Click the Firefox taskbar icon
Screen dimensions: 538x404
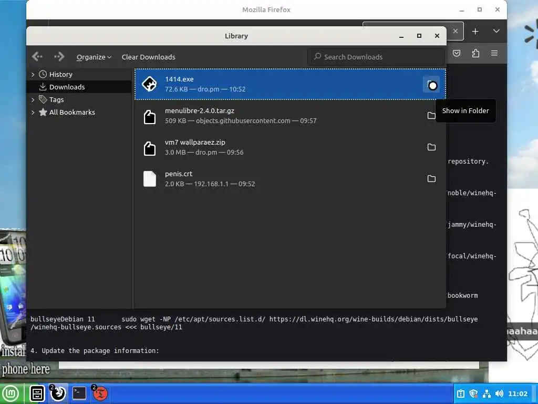click(x=58, y=393)
